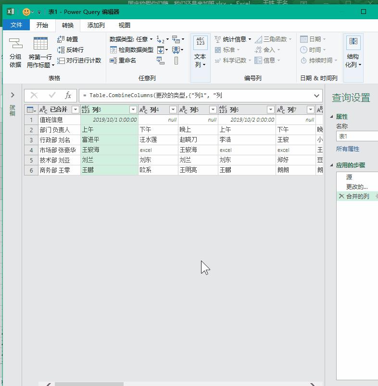The image size is (378, 386).
Task: Click the 富进平 cell
Action: point(109,139)
